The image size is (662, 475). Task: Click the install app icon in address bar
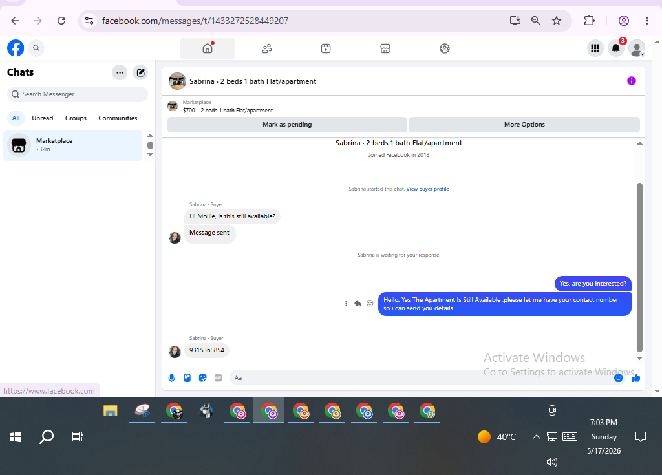tap(515, 21)
